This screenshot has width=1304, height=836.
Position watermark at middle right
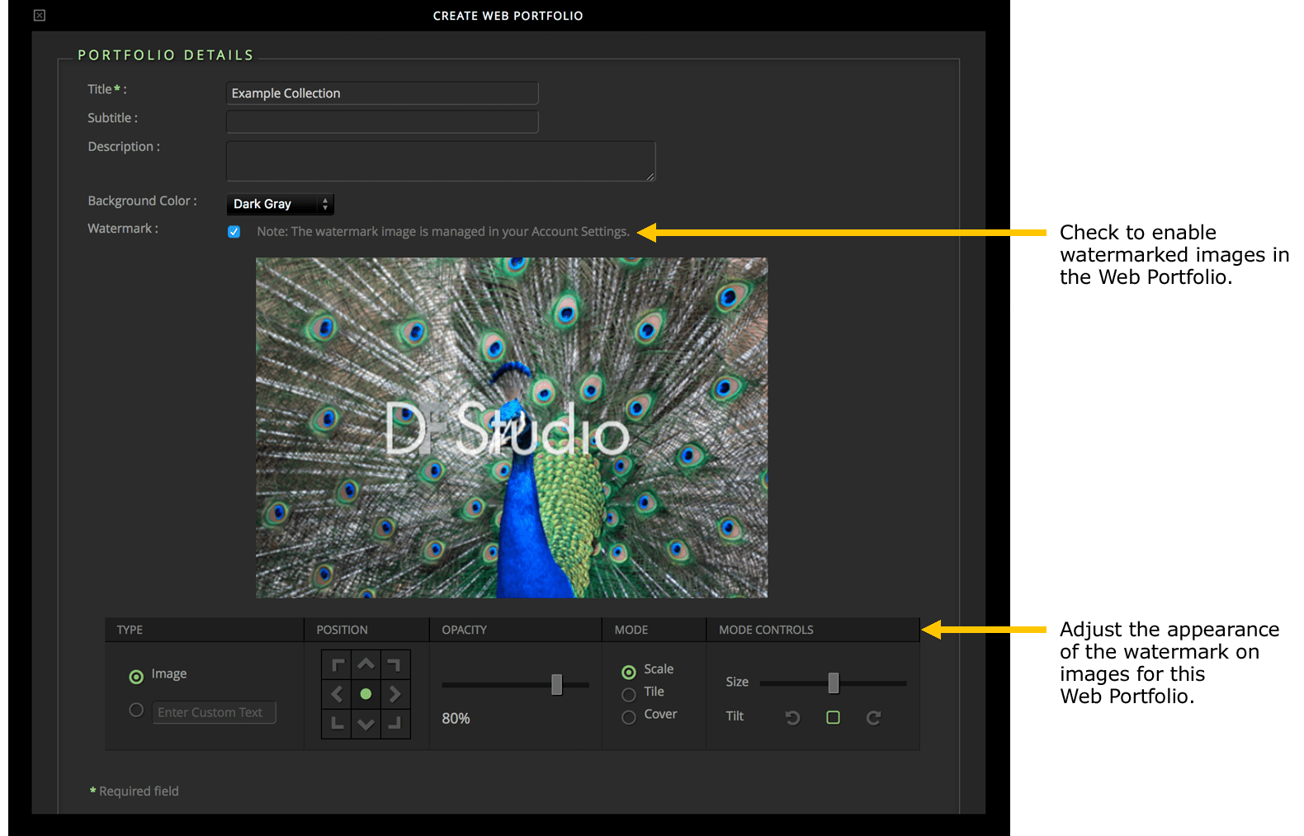coord(395,694)
